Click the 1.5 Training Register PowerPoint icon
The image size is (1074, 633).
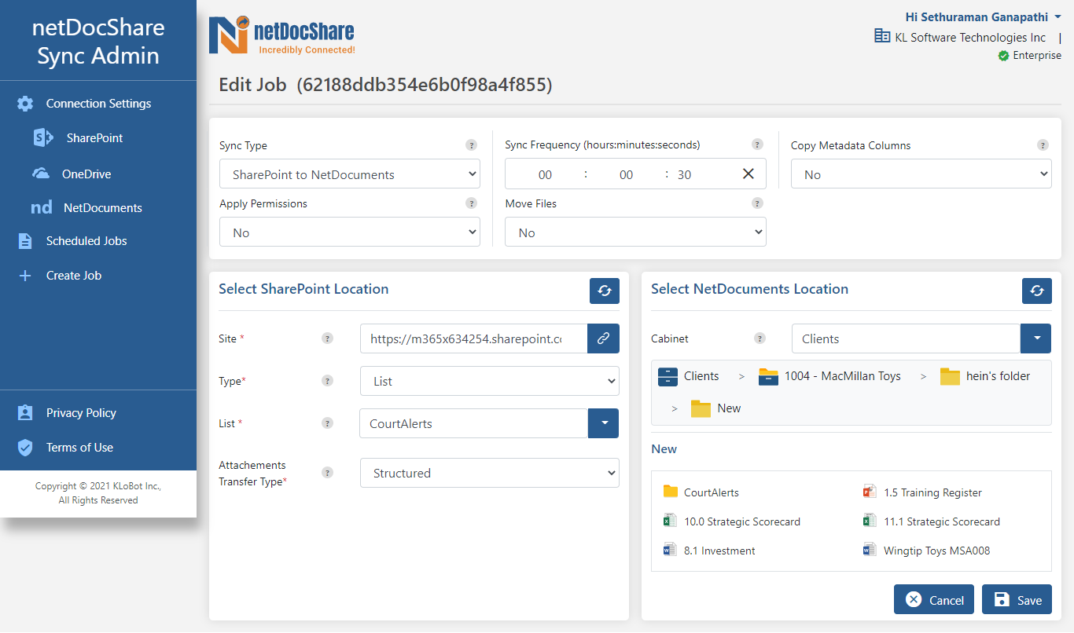click(870, 492)
